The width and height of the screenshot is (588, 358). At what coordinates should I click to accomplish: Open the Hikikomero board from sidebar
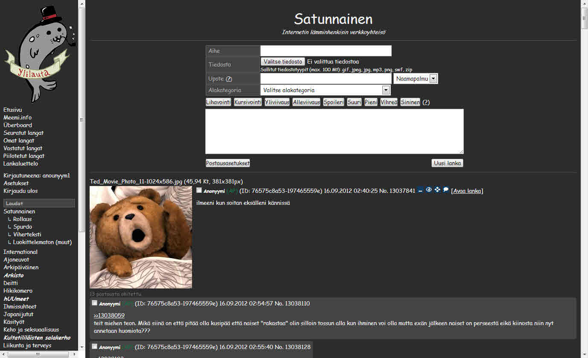point(18,291)
